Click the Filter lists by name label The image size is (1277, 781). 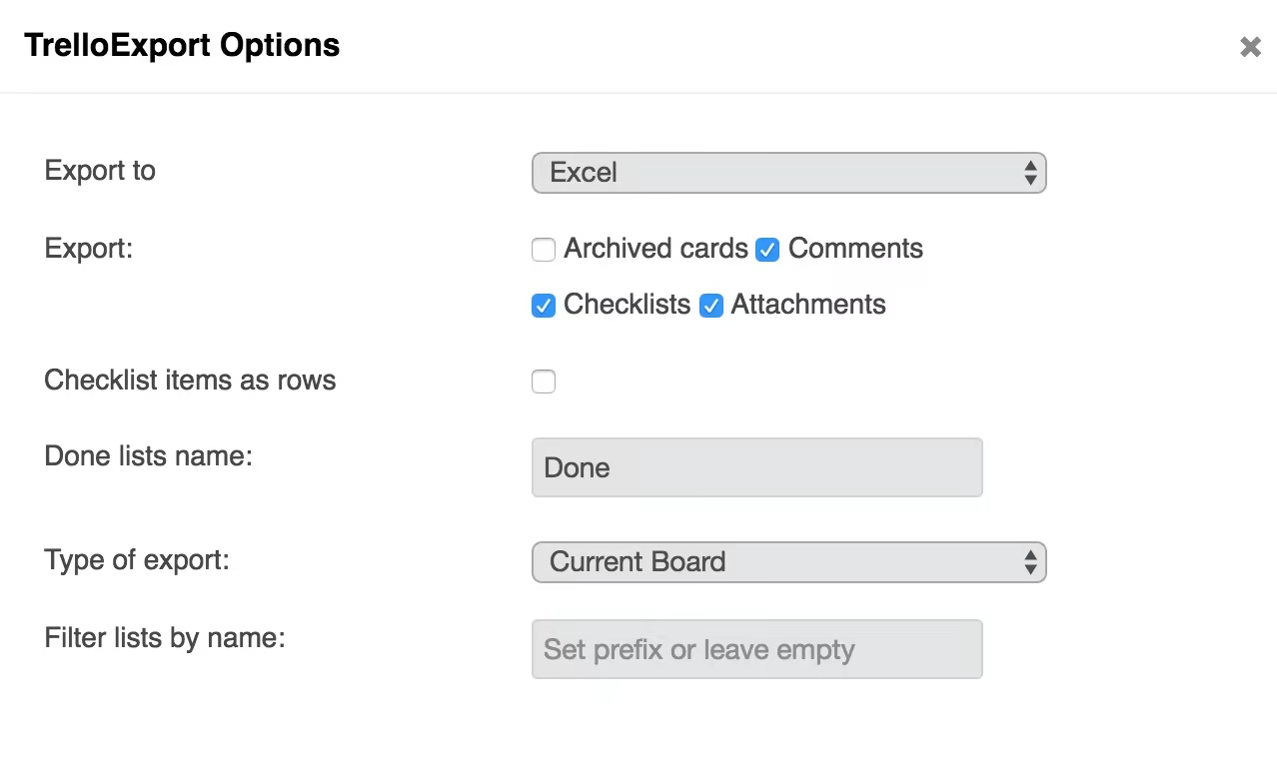[x=165, y=638]
